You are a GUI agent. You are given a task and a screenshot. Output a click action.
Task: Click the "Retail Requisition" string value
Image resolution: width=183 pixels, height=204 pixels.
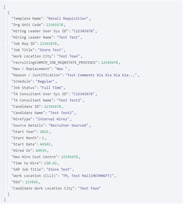[x=67, y=19]
